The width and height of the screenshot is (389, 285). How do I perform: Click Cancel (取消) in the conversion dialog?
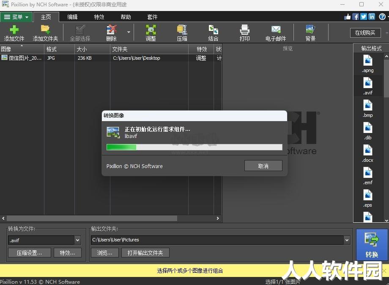pyautogui.click(x=263, y=166)
